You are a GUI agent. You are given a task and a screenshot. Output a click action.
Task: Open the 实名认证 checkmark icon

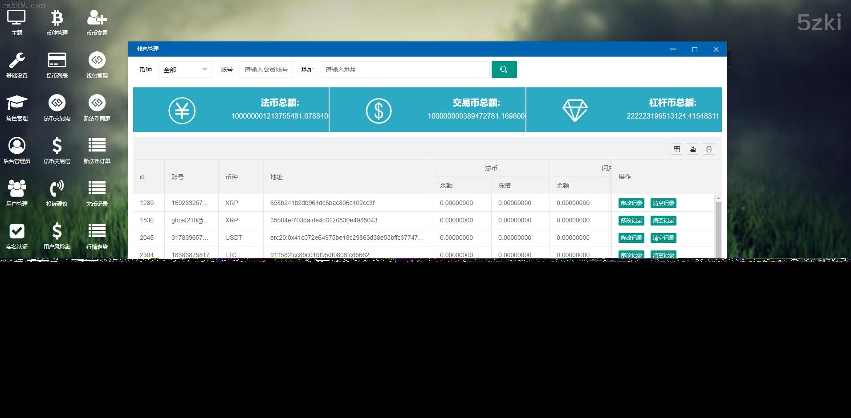(x=17, y=232)
